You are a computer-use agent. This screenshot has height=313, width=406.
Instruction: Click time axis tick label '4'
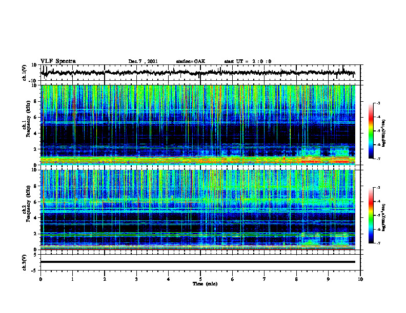[x=169, y=279]
